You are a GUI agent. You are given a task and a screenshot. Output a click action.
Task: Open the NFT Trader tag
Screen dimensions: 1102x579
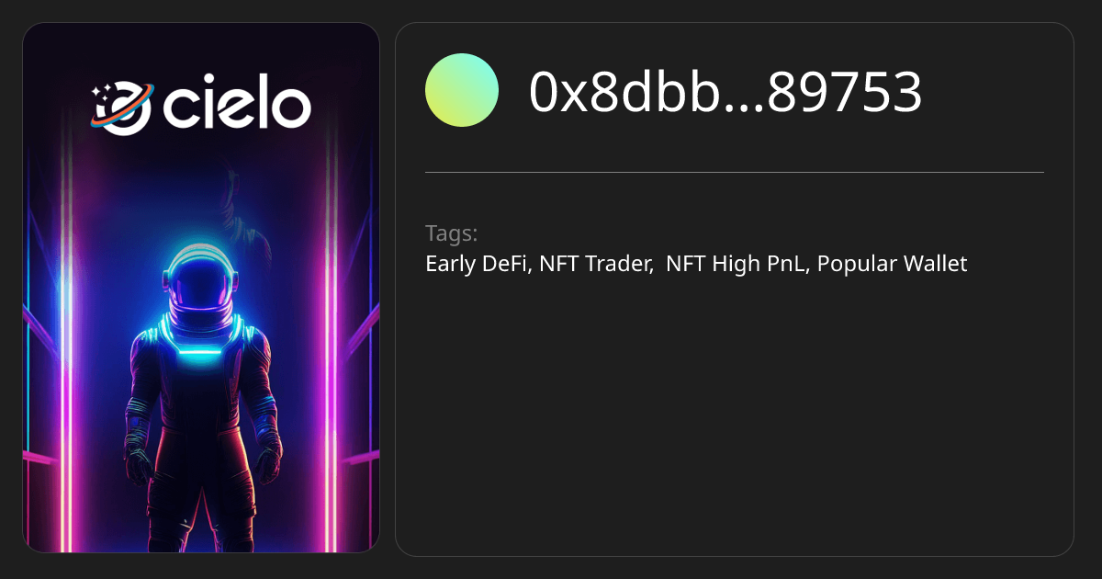pos(596,265)
